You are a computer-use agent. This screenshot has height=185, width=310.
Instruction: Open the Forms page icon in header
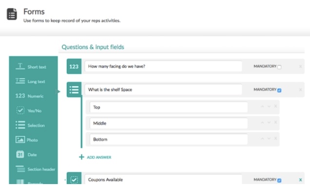tap(12, 14)
